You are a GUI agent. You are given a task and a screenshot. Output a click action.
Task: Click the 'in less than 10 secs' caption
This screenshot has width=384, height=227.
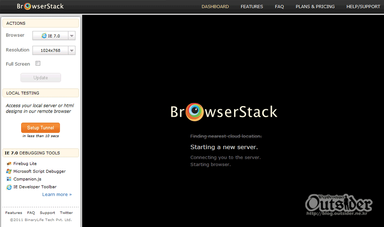41,136
